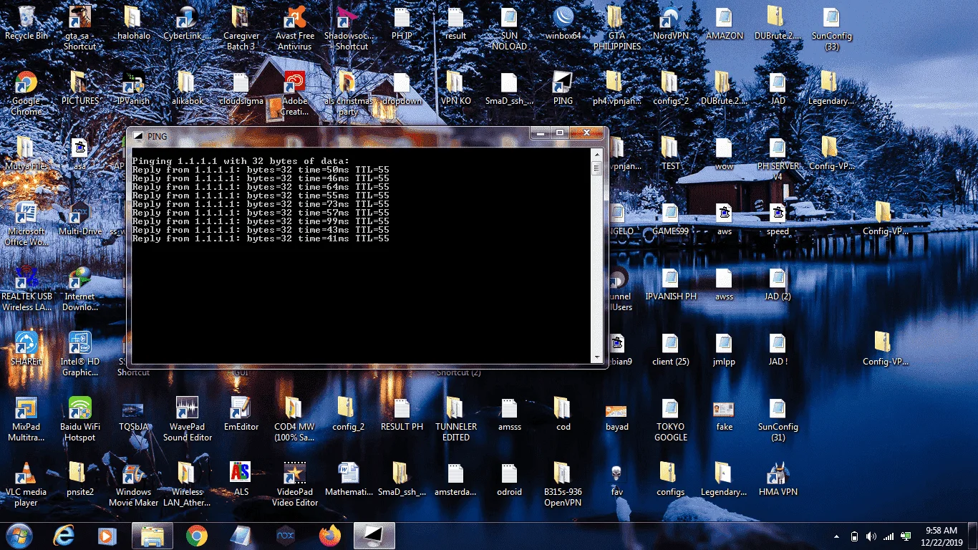Open IPVANISH PH file
This screenshot has width=978, height=550.
(x=670, y=284)
